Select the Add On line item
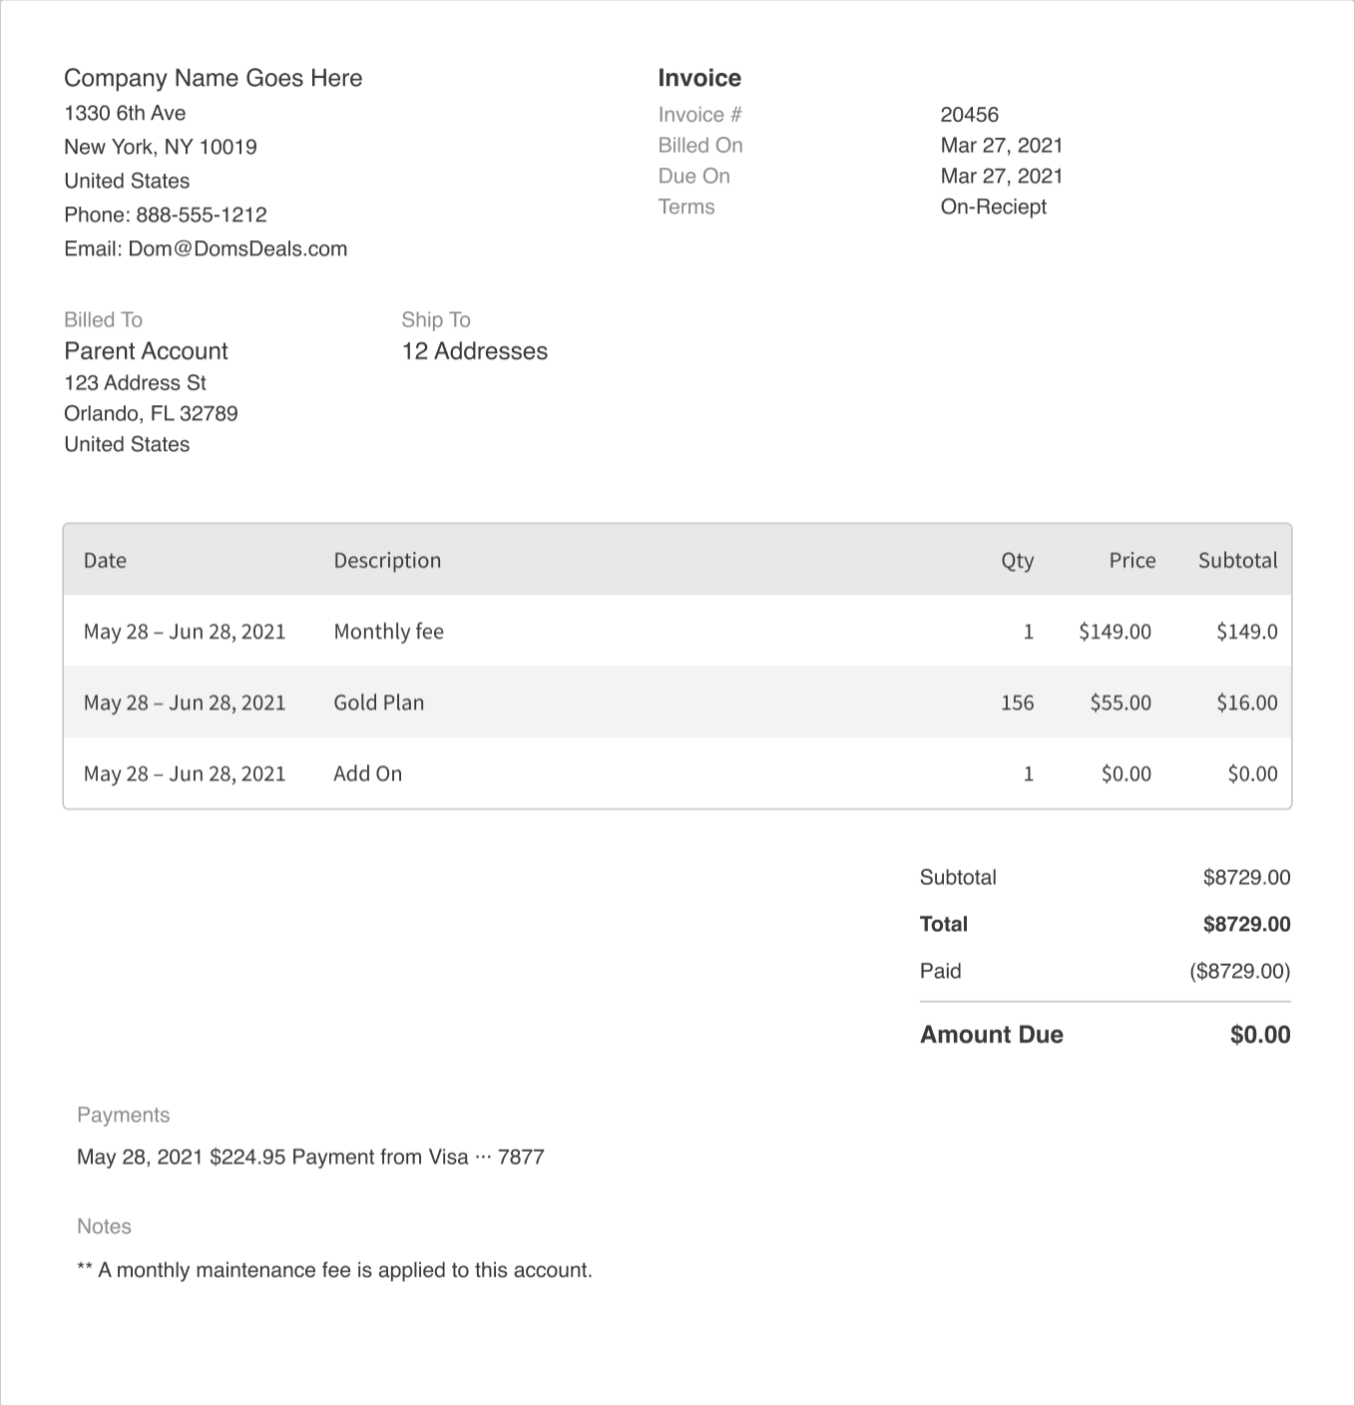1355x1405 pixels. coord(677,773)
